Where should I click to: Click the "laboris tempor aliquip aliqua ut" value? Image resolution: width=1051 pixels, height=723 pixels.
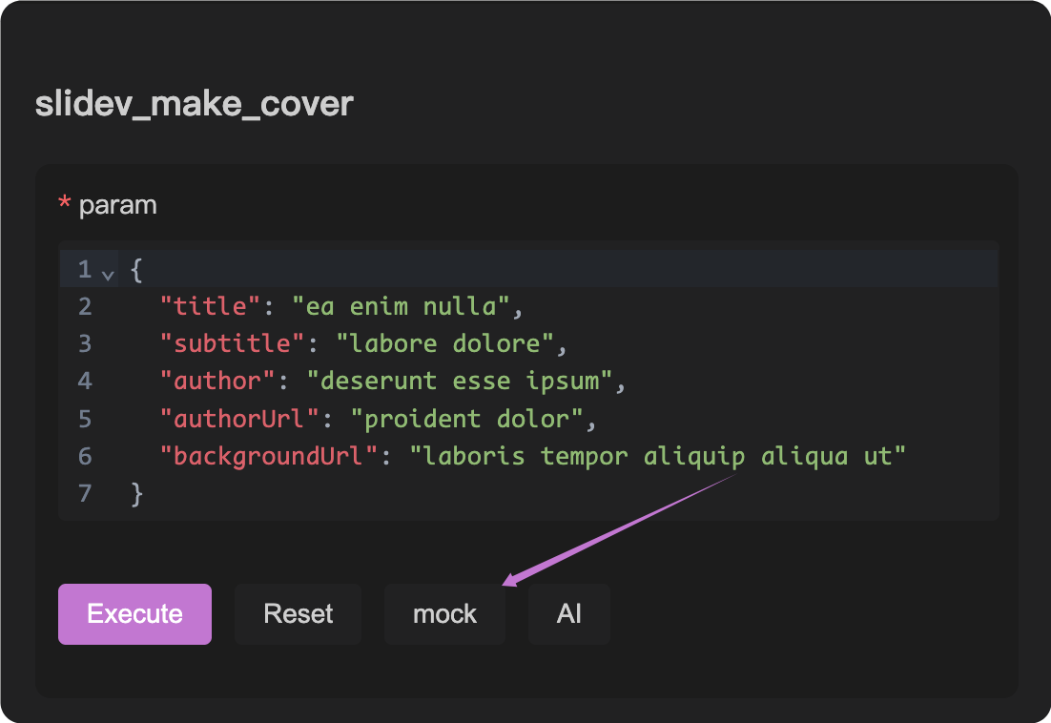pyautogui.click(x=657, y=456)
